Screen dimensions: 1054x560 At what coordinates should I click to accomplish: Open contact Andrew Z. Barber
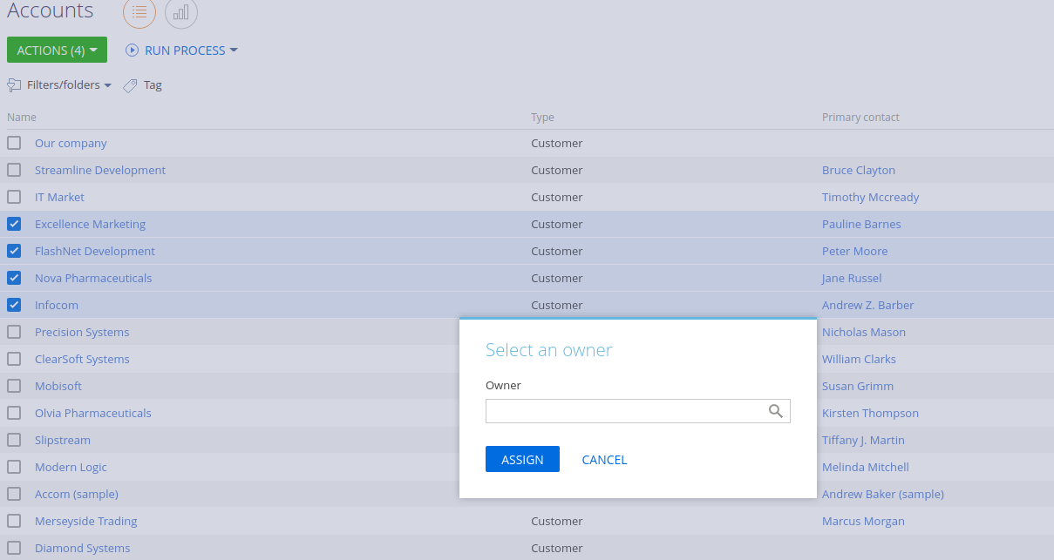pos(867,305)
